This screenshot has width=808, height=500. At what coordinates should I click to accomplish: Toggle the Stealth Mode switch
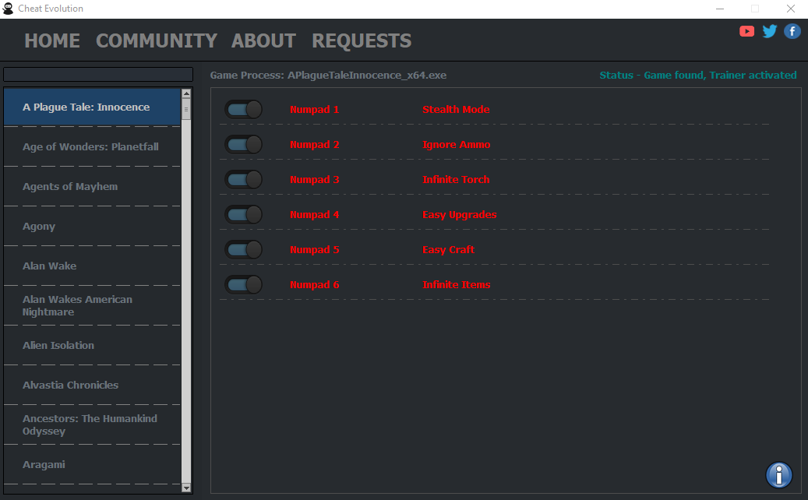[x=244, y=109]
